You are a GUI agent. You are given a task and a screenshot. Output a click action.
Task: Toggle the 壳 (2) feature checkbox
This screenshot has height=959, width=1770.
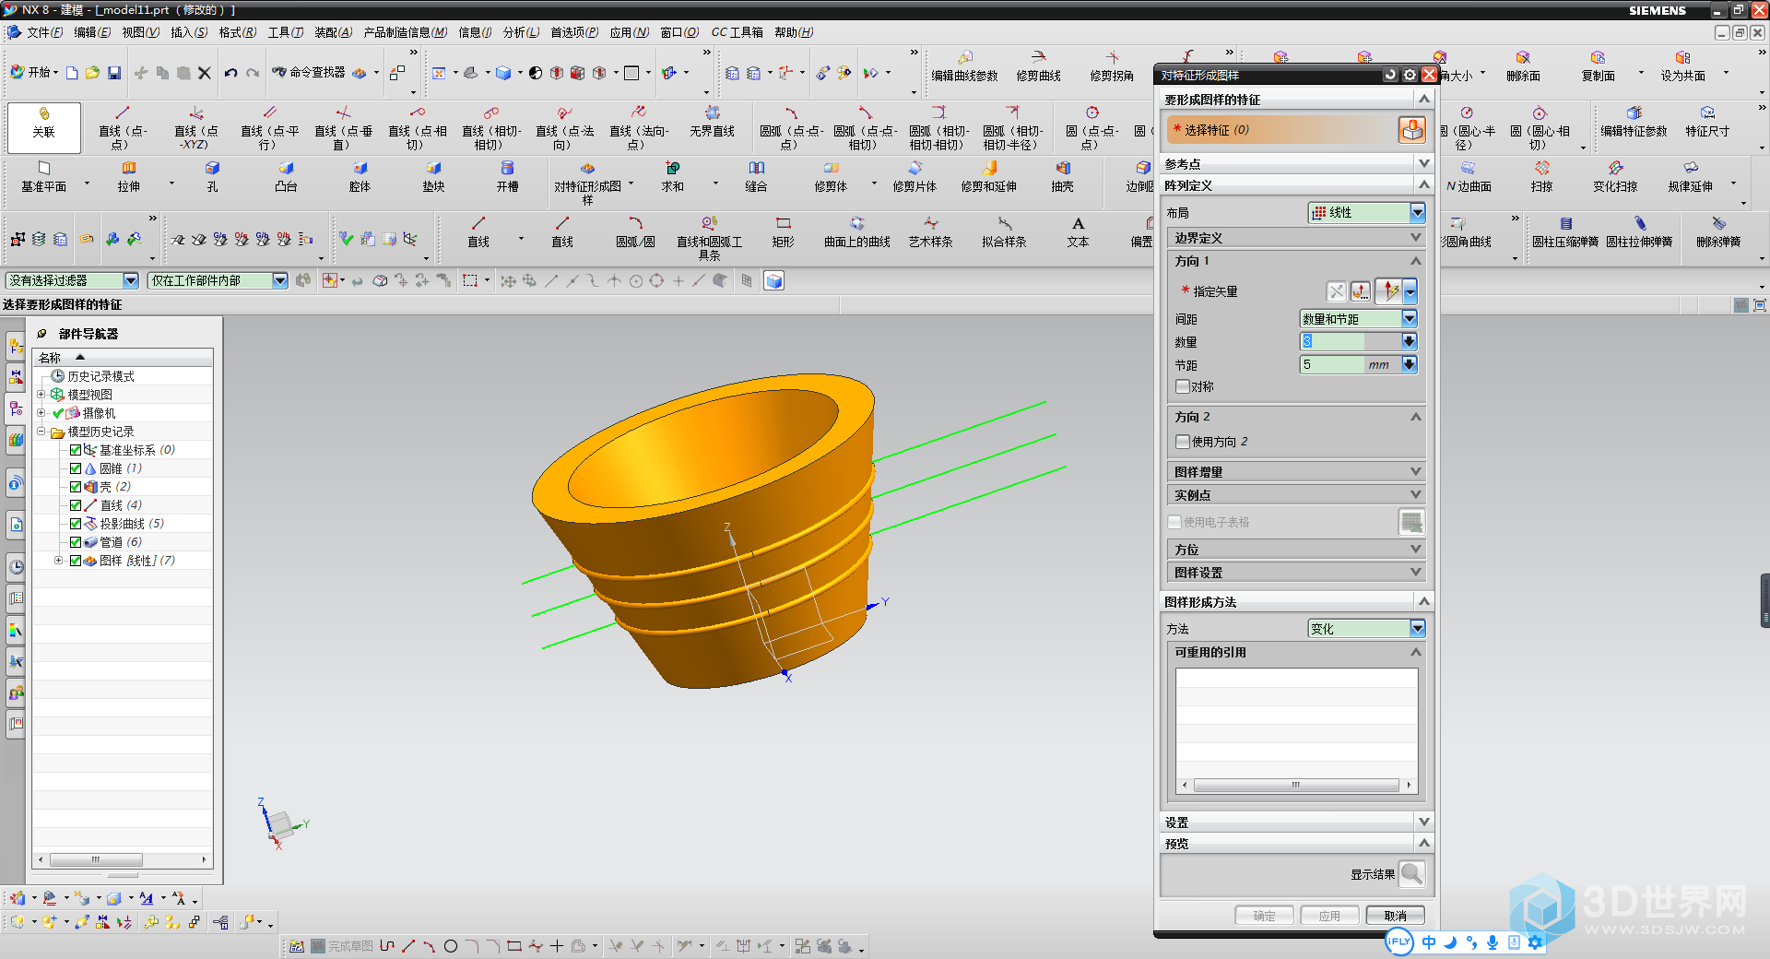[x=76, y=487]
